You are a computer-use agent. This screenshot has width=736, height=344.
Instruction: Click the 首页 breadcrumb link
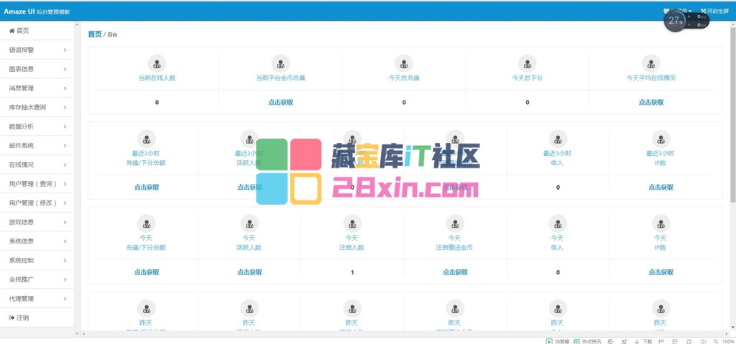pos(94,34)
